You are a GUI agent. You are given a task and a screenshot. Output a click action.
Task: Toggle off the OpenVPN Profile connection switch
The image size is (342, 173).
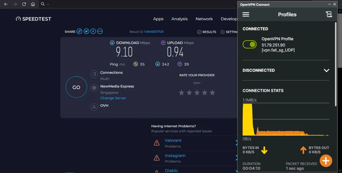click(250, 44)
